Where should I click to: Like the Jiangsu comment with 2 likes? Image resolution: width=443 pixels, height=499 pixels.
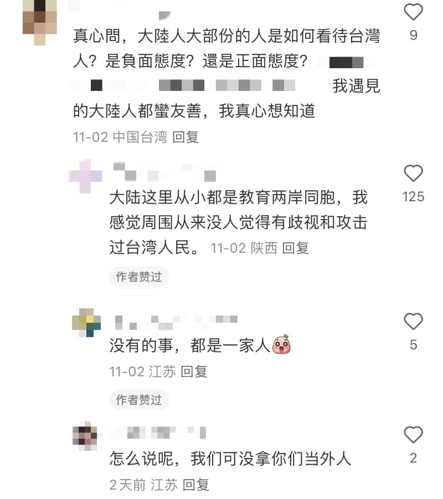[413, 435]
